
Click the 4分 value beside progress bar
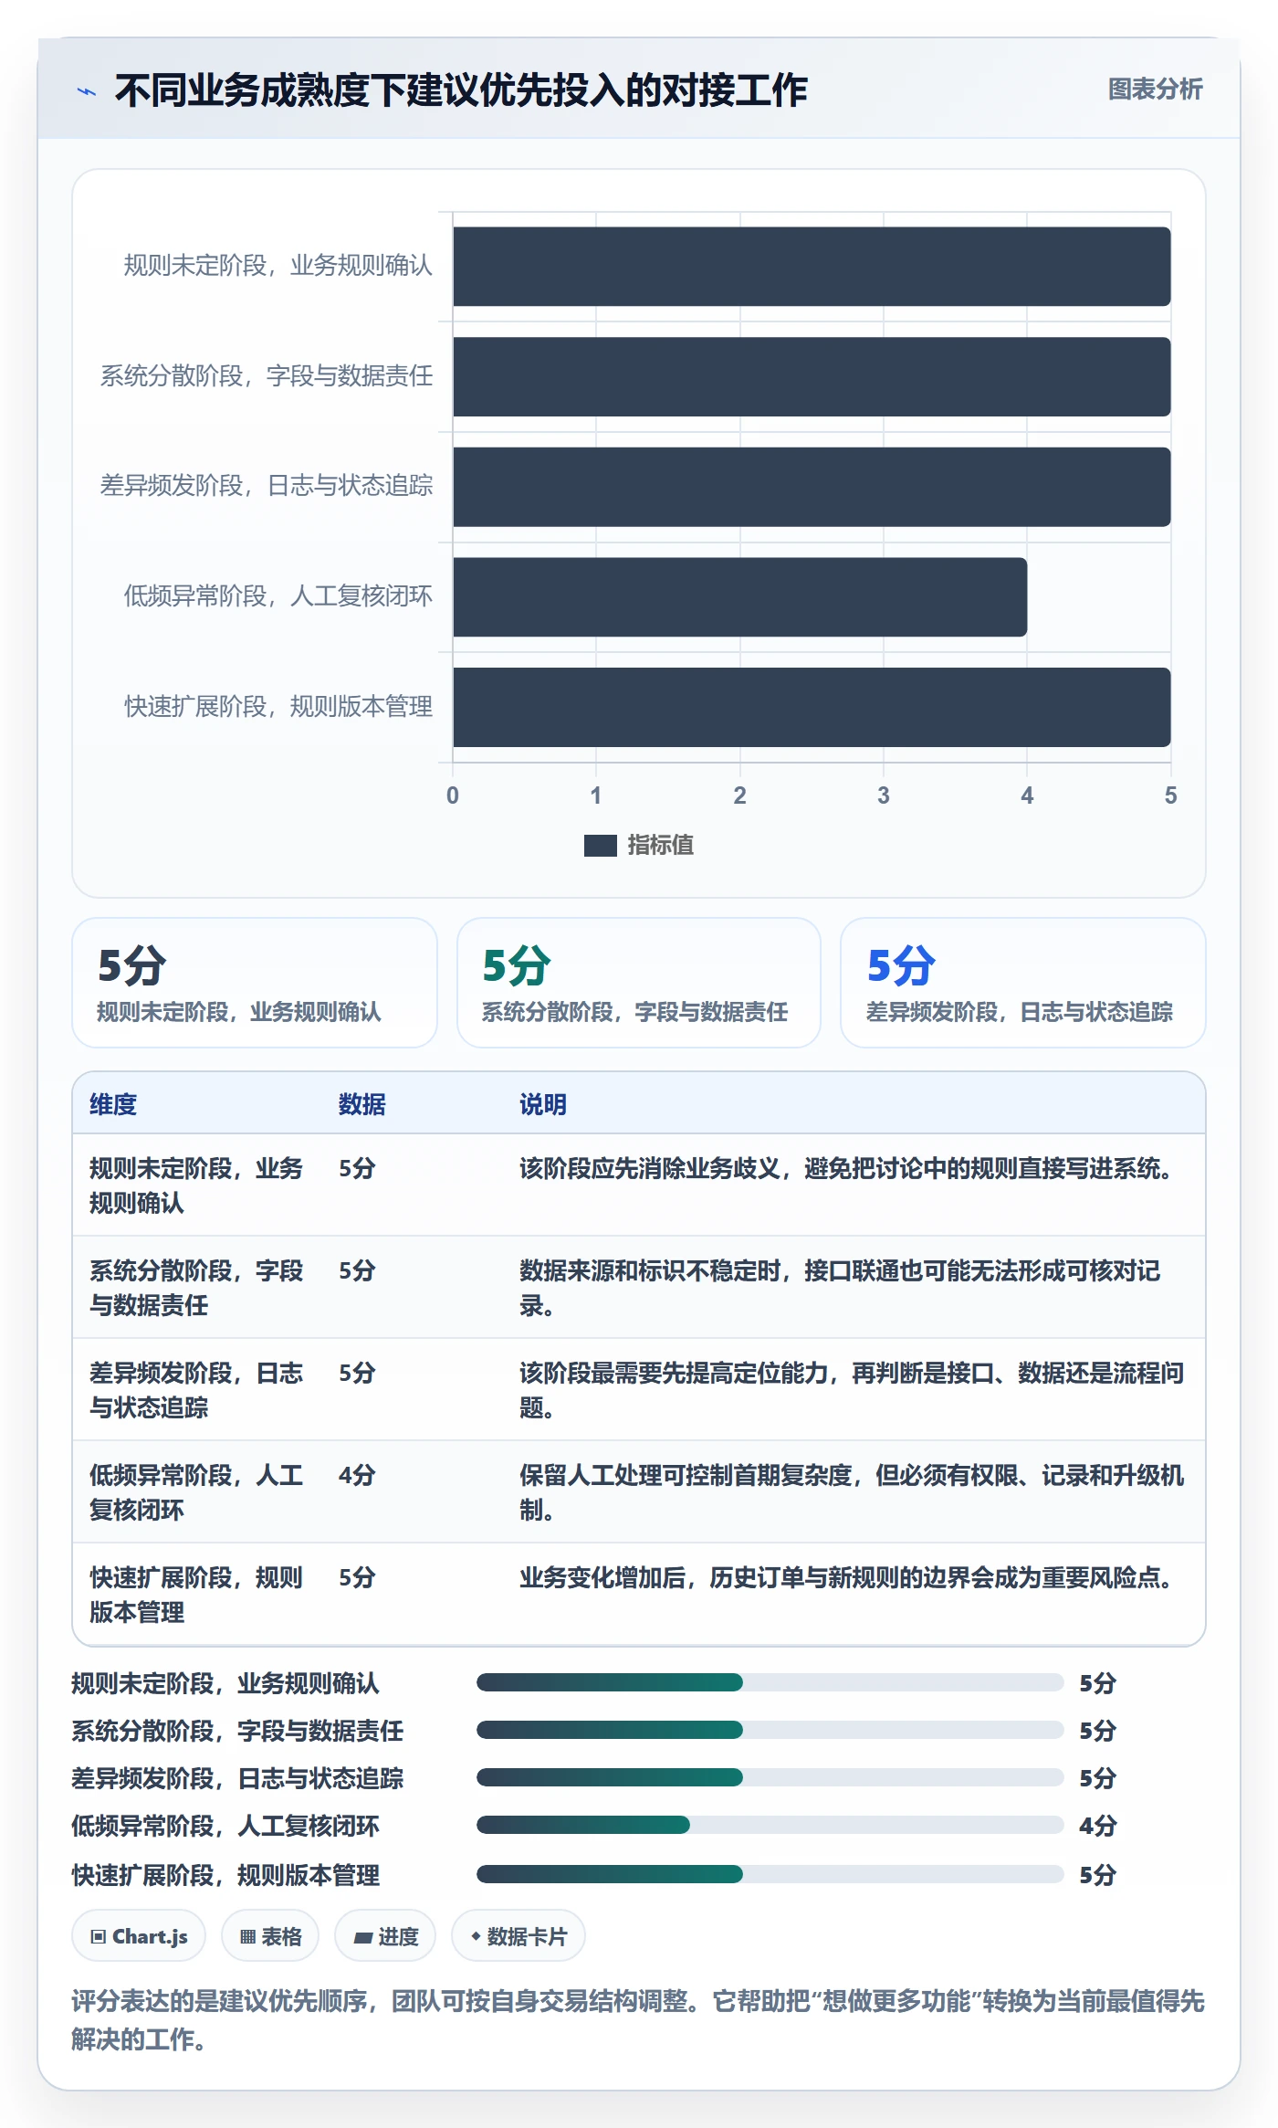coord(1097,1826)
